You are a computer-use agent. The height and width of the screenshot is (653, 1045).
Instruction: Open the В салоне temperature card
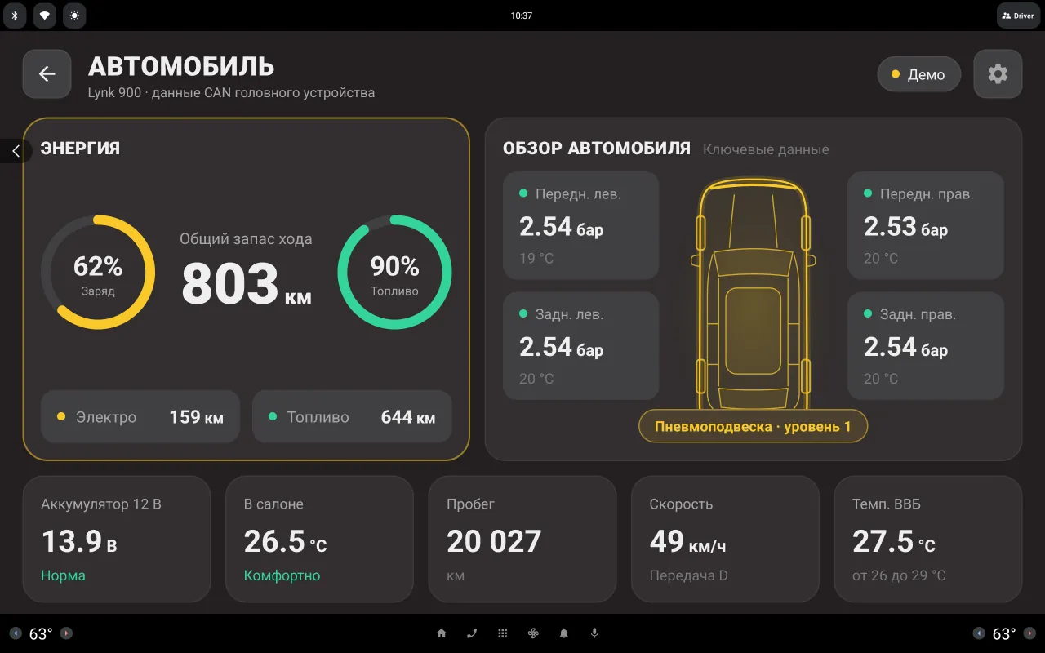319,539
